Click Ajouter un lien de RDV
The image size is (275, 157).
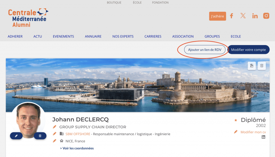coord(205,50)
